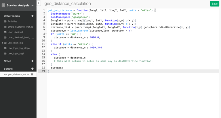Select the User_Lifetime2 data frame
This screenshot has height=118, width=221.
click(16, 32)
